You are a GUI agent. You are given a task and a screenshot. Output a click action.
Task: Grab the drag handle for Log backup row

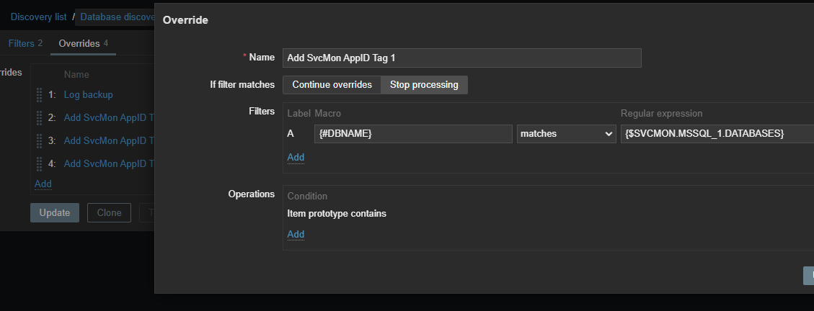pyautogui.click(x=39, y=95)
